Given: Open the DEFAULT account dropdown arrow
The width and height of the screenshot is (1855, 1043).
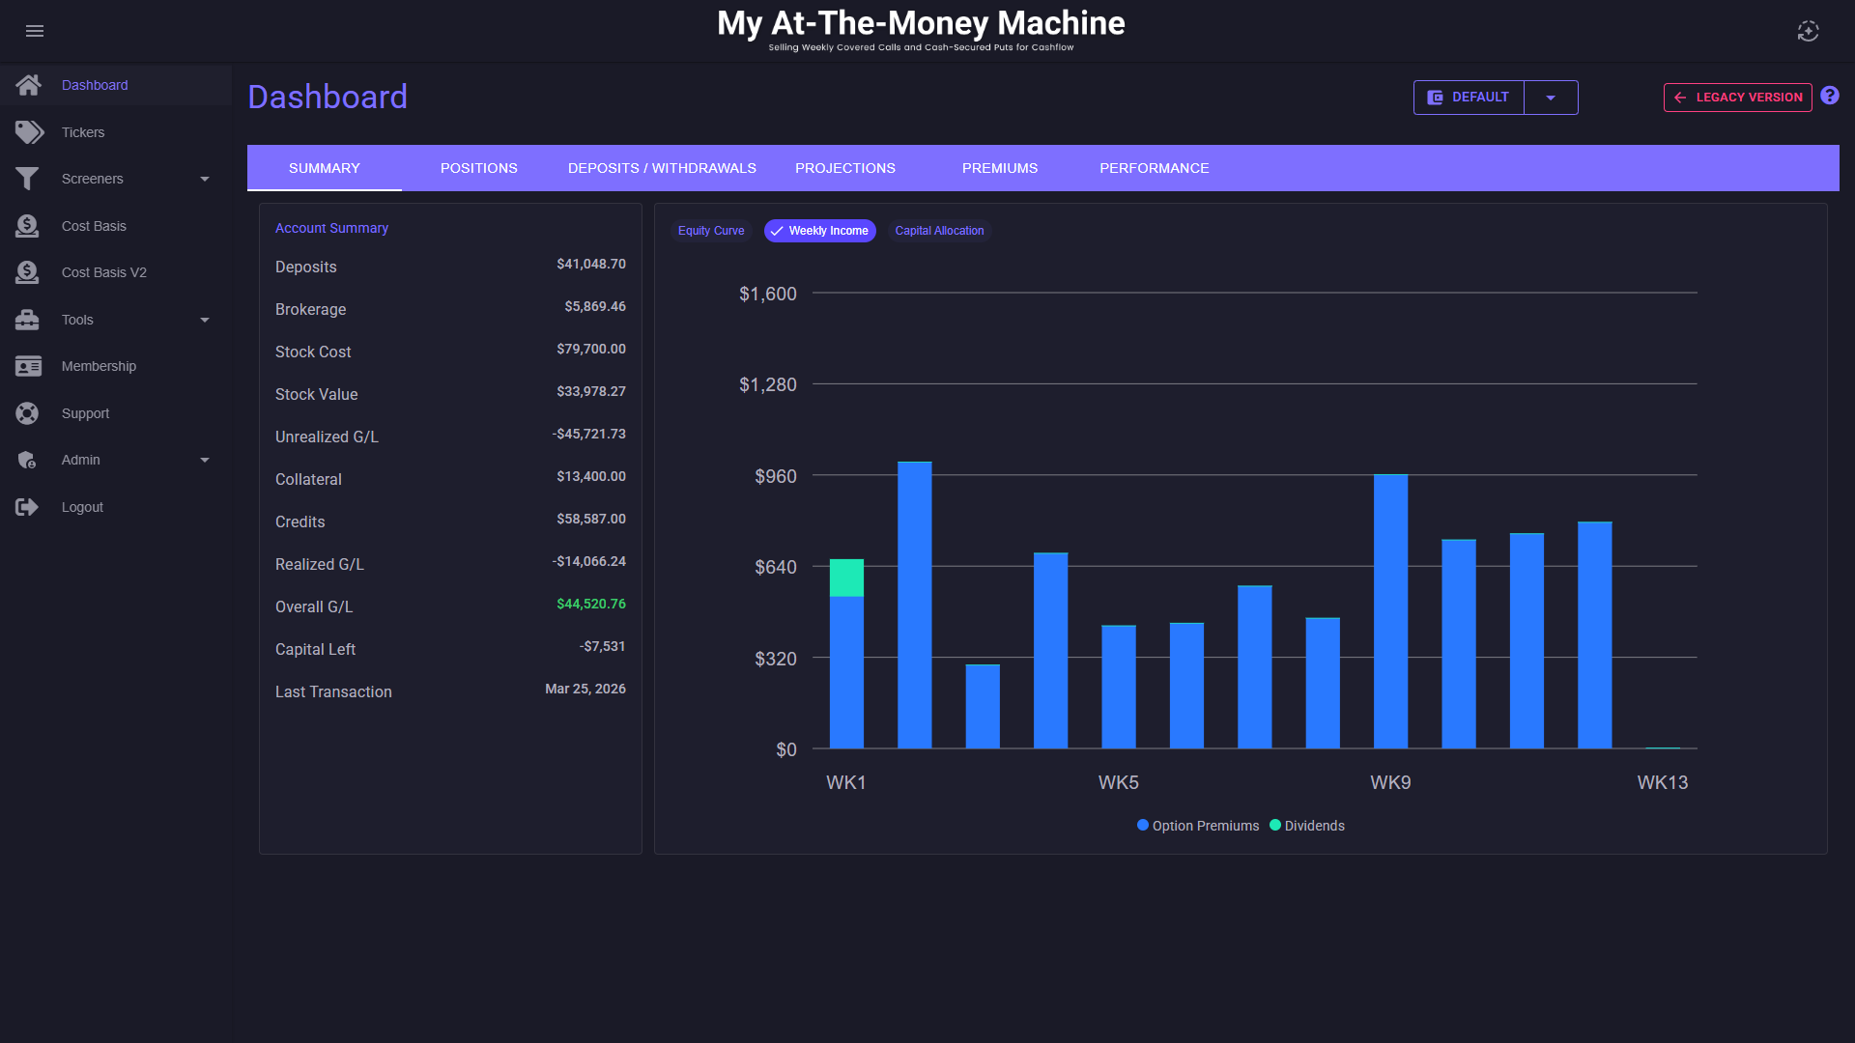Looking at the screenshot, I should (1551, 98).
